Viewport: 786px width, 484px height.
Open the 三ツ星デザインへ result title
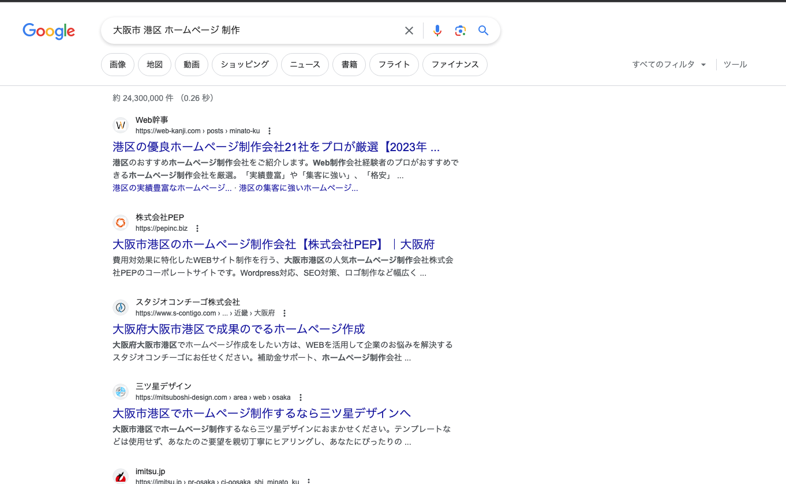coord(261,413)
